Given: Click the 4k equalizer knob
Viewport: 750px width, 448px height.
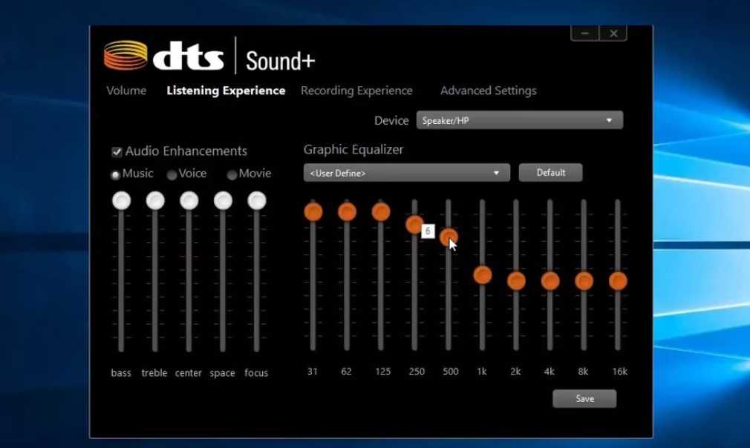Looking at the screenshot, I should [550, 281].
